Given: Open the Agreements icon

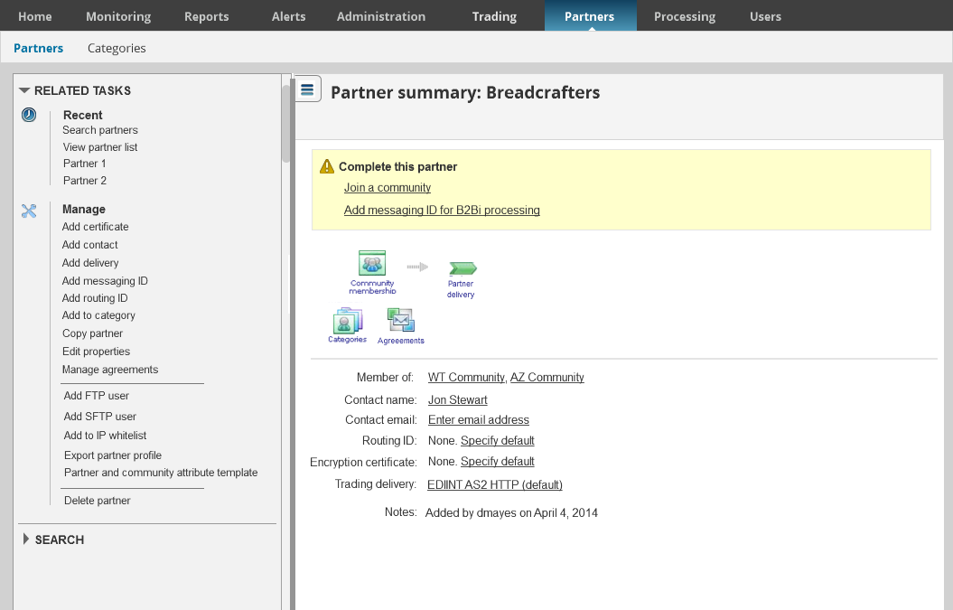Looking at the screenshot, I should click(400, 321).
